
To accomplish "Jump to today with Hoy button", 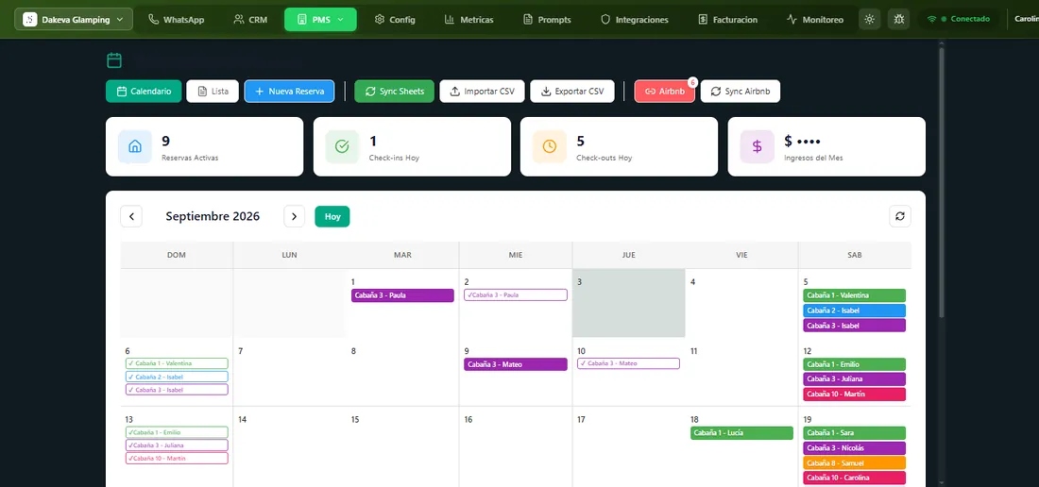I will pos(332,216).
